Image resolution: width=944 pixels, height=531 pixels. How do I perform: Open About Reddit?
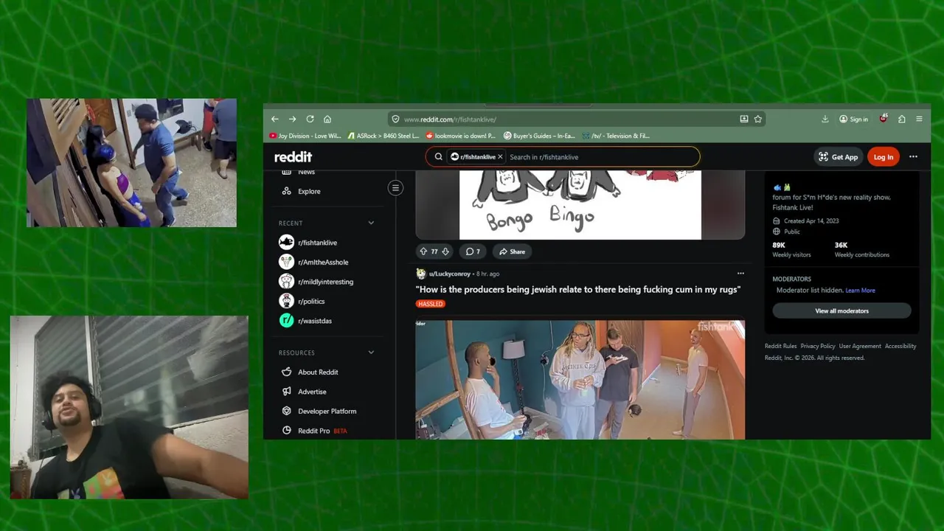click(318, 372)
